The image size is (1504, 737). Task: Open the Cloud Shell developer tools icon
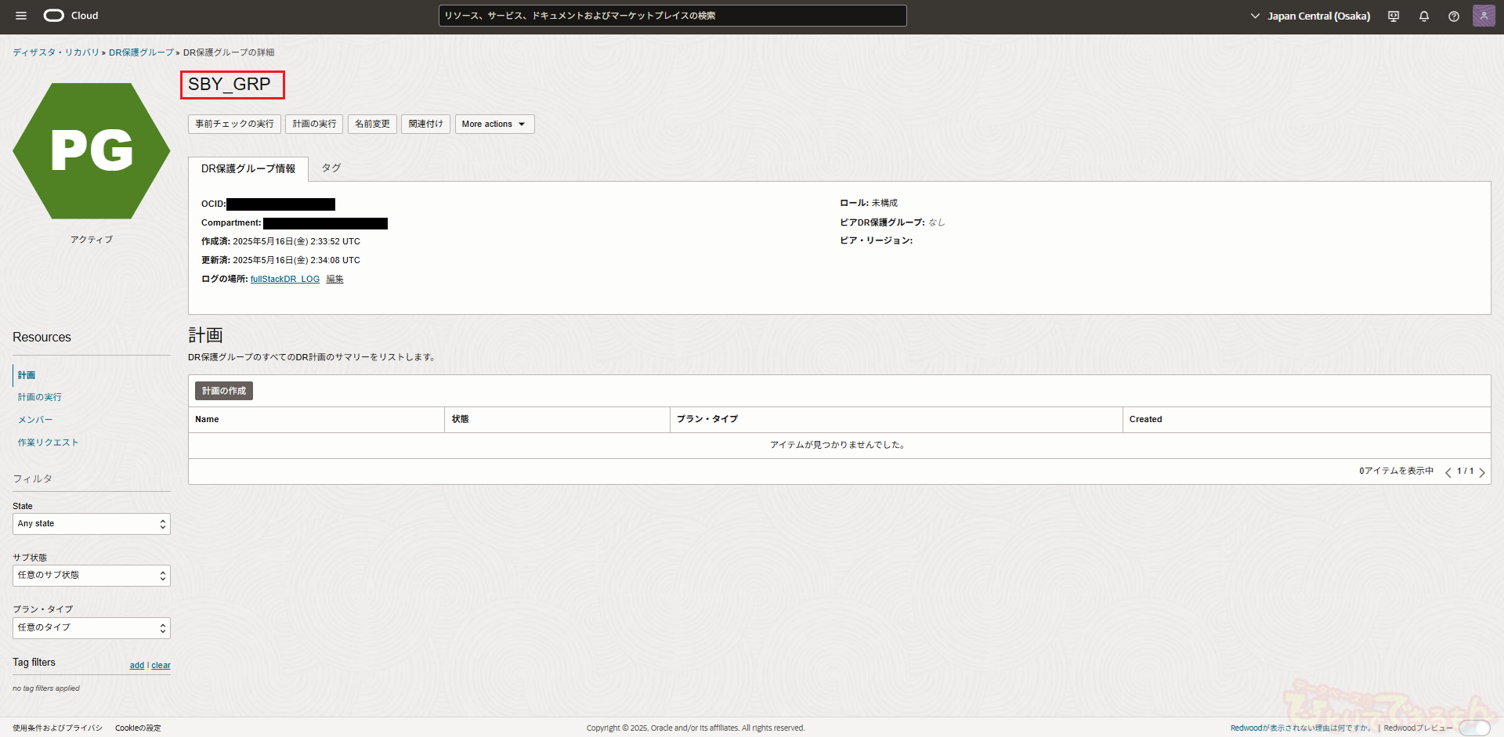[x=1394, y=16]
